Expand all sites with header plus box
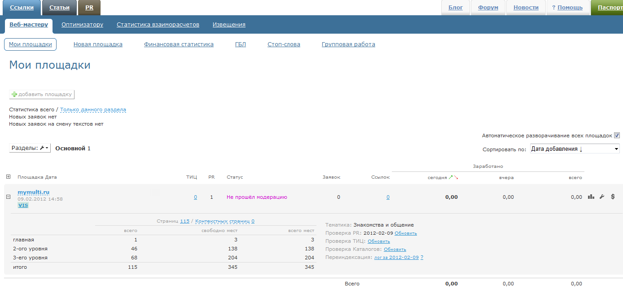This screenshot has height=289, width=623. [x=8, y=177]
